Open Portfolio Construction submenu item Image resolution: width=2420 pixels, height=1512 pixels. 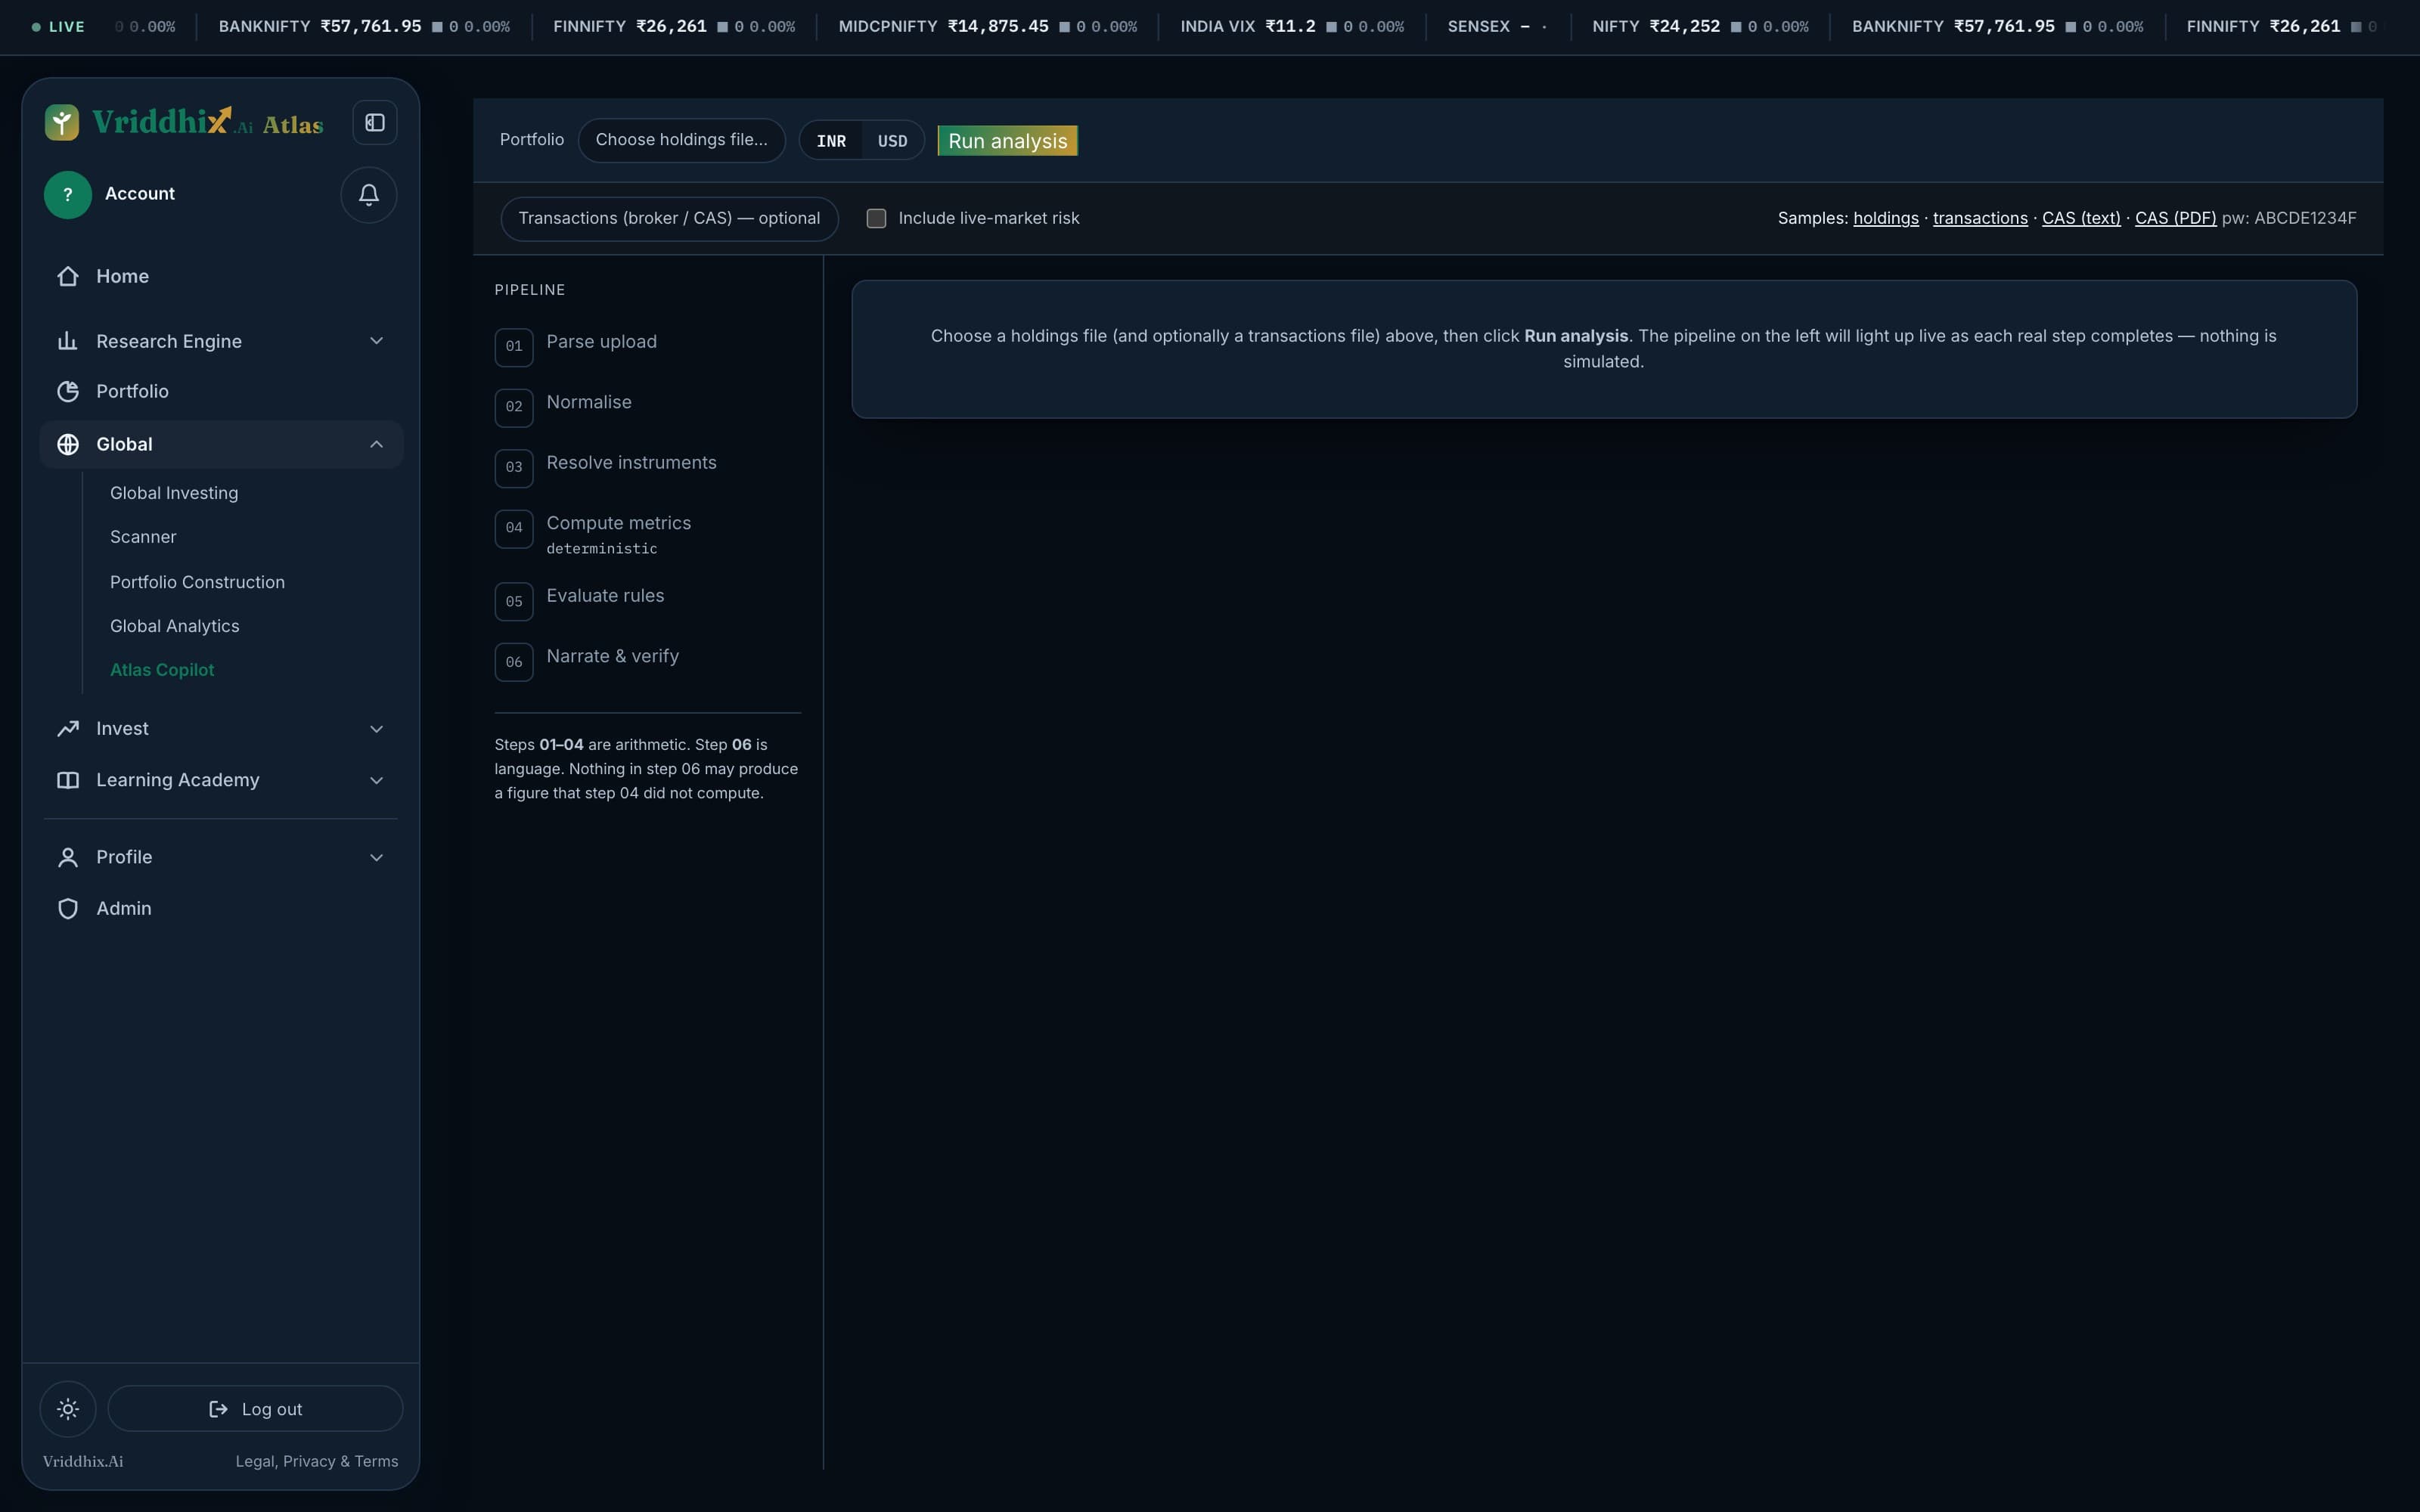pyautogui.click(x=197, y=582)
